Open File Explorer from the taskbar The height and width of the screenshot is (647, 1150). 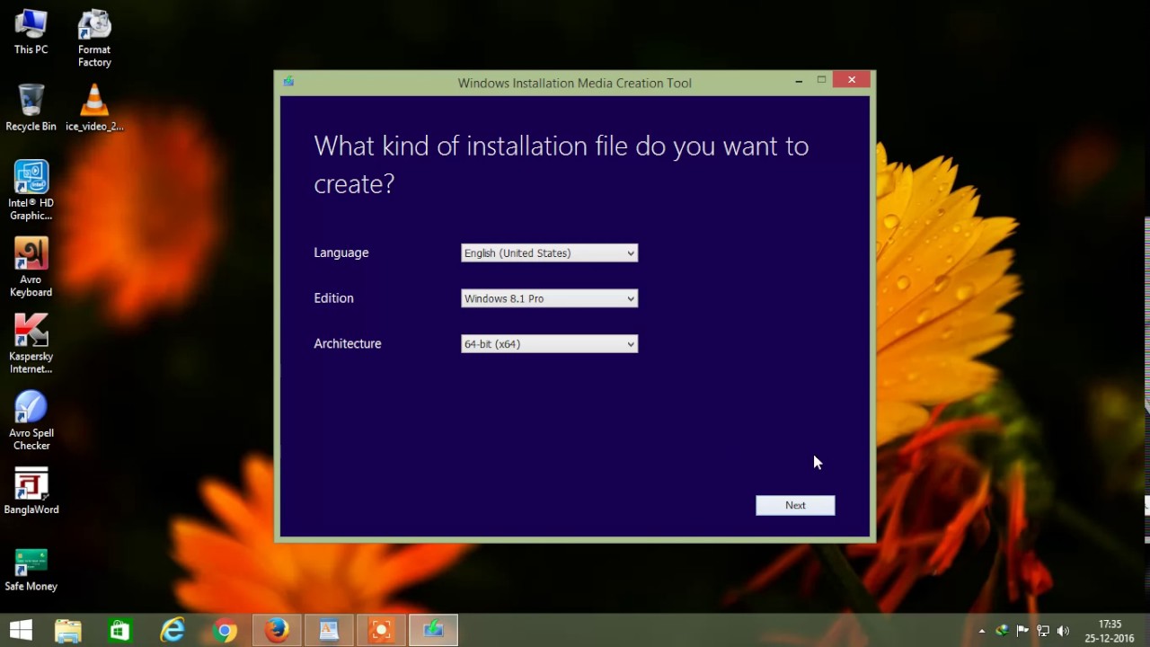[x=68, y=631]
